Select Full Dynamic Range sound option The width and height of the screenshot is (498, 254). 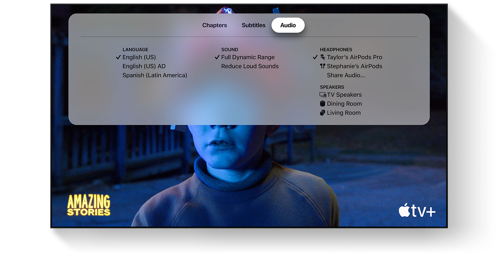[248, 57]
